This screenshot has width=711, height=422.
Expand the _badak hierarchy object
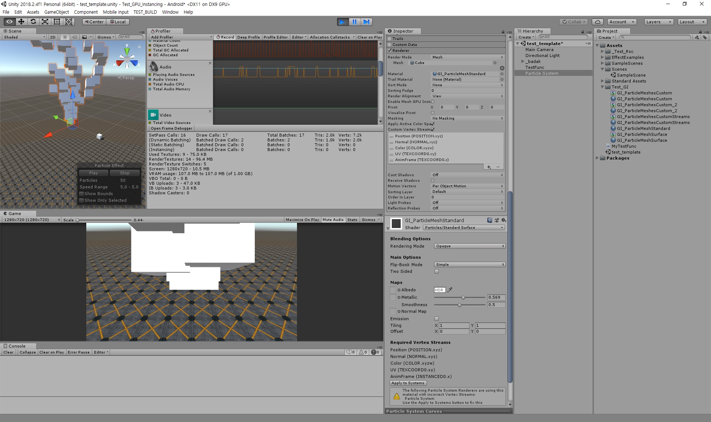[523, 61]
